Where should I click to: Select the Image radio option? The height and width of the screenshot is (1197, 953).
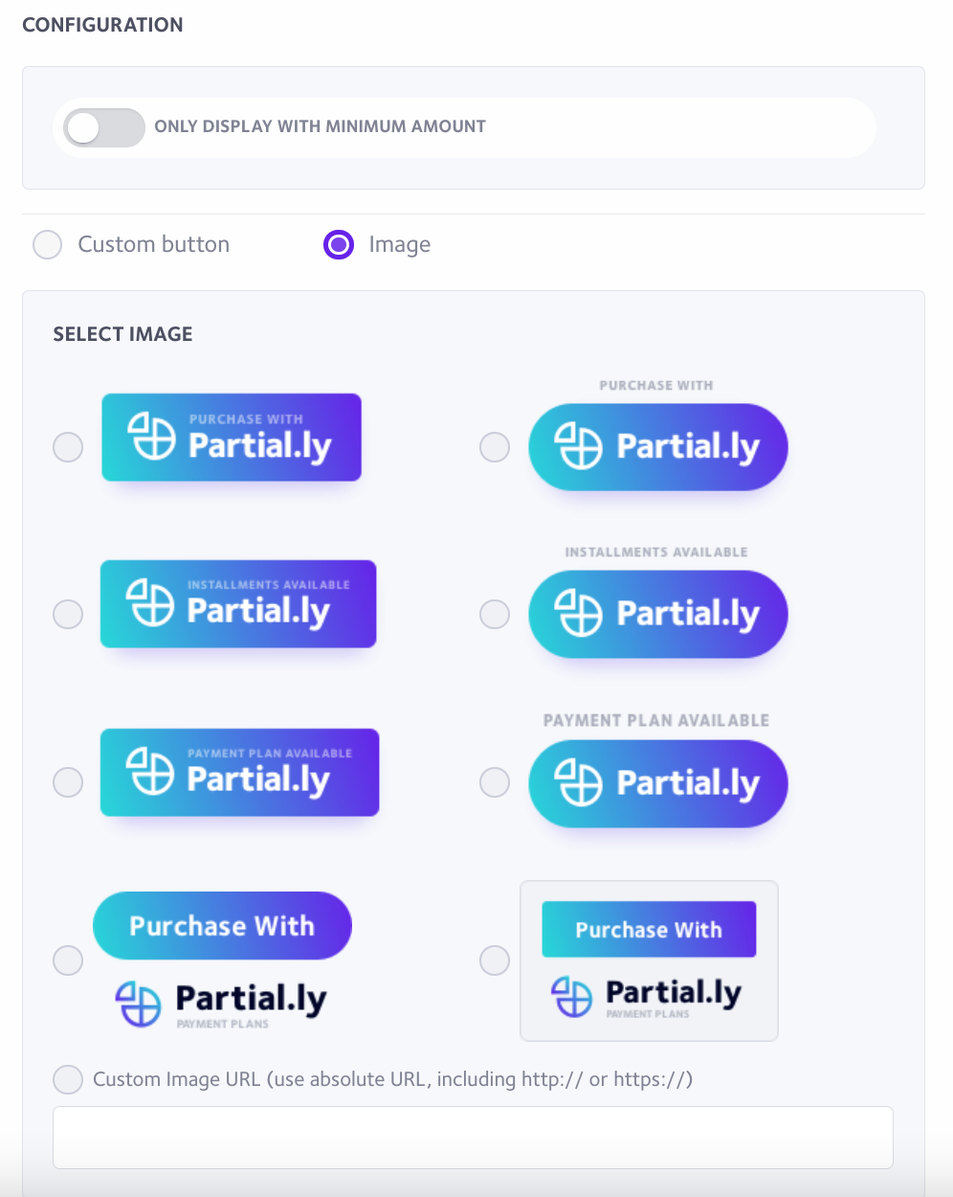[339, 245]
